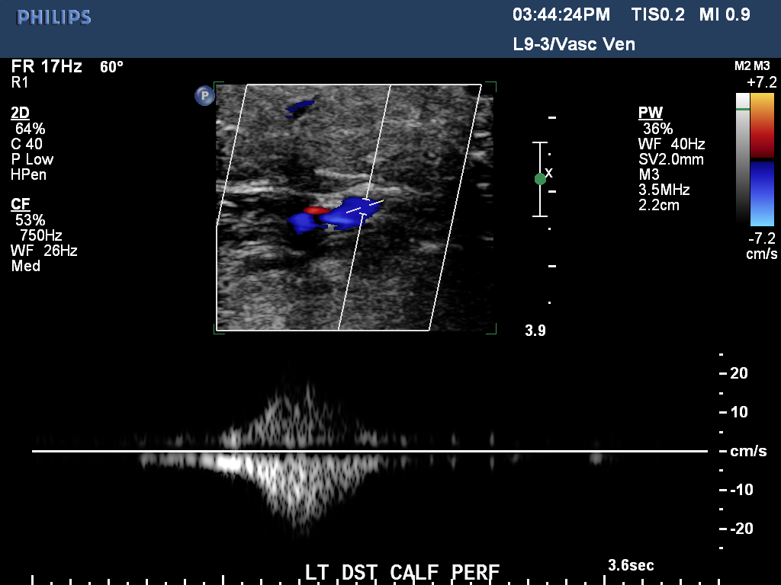Click the color Doppler velocity scale bar
Screen dimensions: 781x585
click(762, 160)
